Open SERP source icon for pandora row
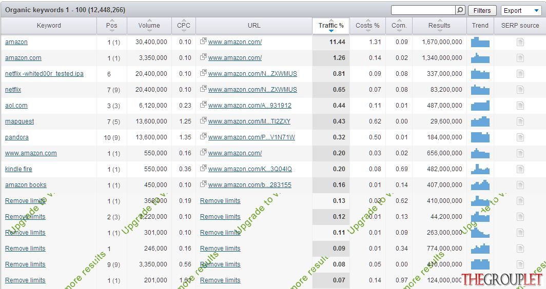The image size is (546, 289). (x=520, y=137)
